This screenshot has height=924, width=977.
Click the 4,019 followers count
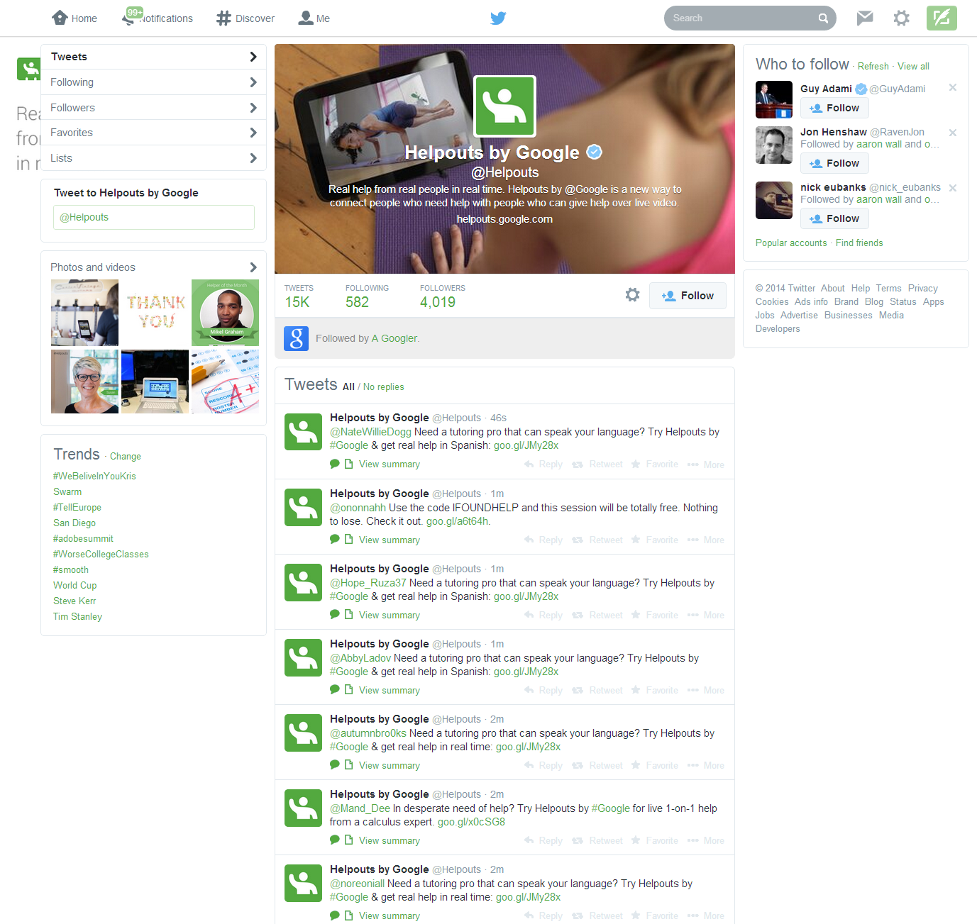pyautogui.click(x=438, y=302)
